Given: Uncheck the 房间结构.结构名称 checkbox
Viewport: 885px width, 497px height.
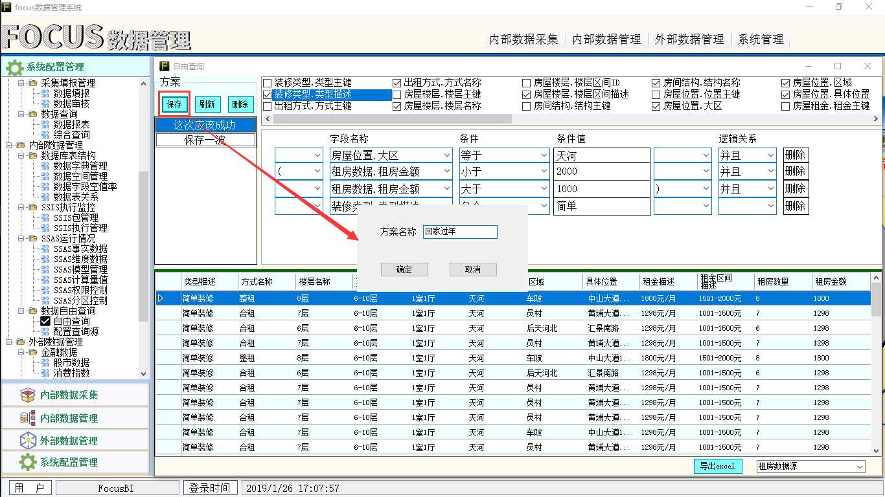Looking at the screenshot, I should pos(656,83).
